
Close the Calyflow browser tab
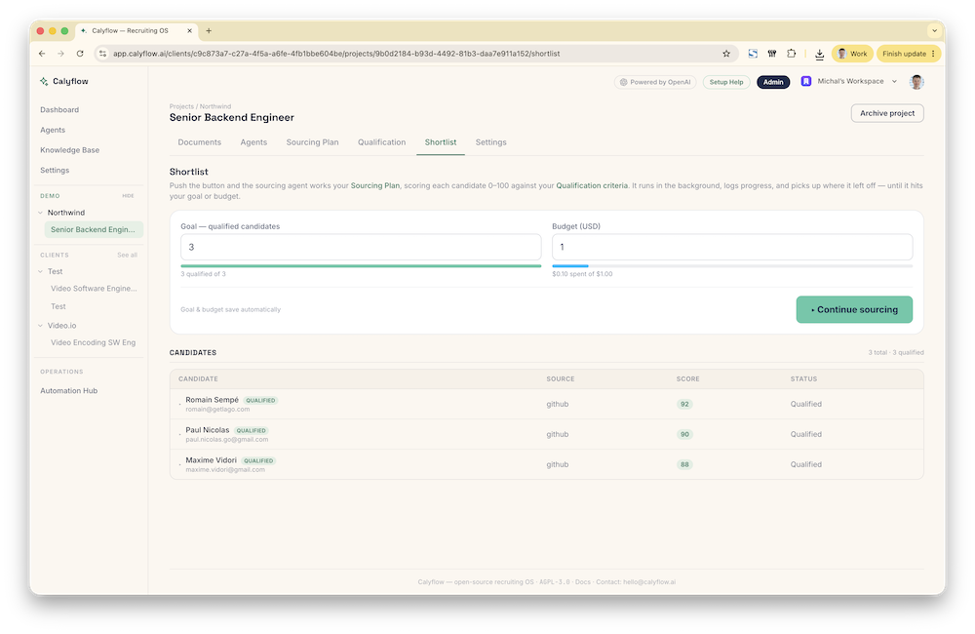190,30
